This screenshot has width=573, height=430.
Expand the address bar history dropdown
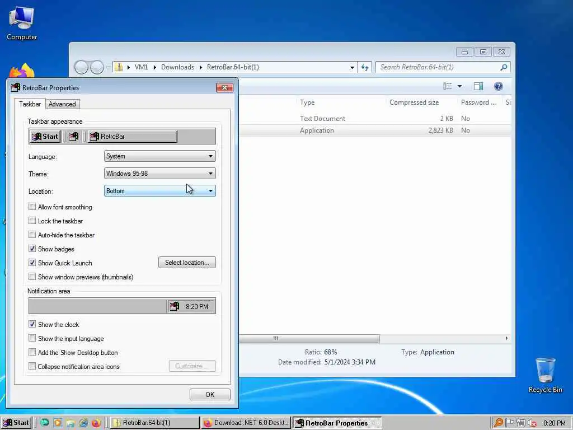(x=352, y=67)
